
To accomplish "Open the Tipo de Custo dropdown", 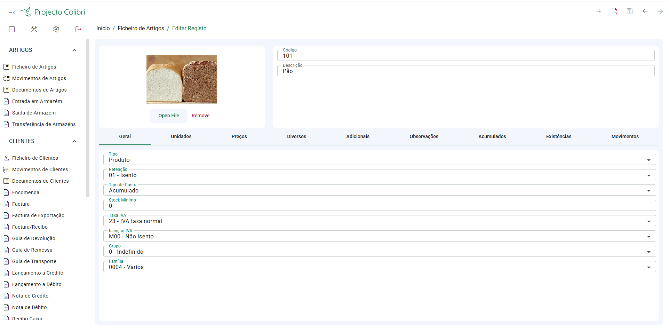I will pyautogui.click(x=648, y=190).
